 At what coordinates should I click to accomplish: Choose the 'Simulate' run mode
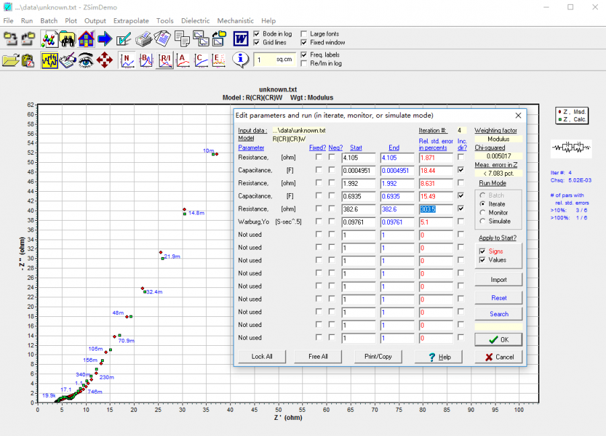pyautogui.click(x=482, y=221)
